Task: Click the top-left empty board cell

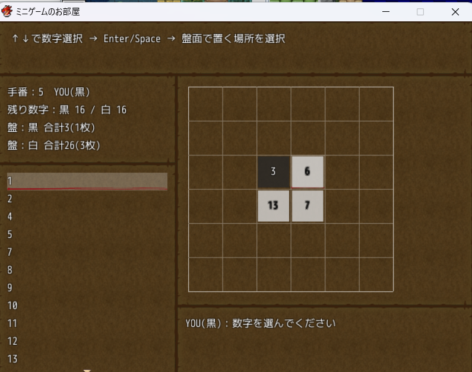Action: (205, 104)
